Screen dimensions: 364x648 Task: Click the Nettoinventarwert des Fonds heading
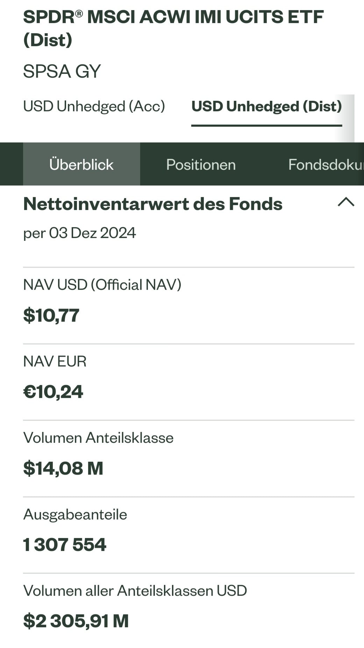click(153, 204)
